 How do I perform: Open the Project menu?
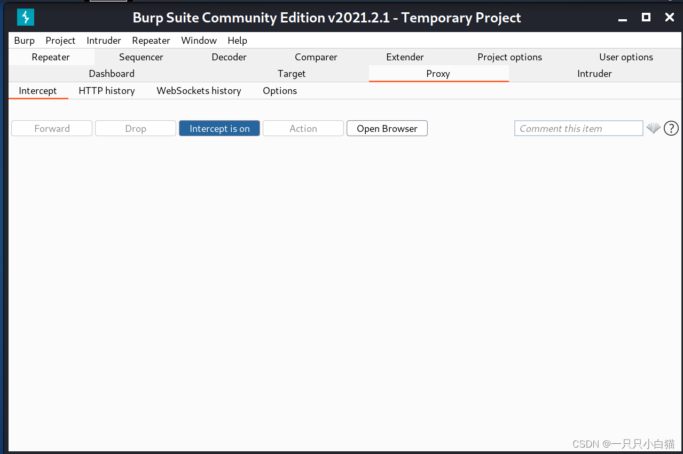click(x=60, y=41)
